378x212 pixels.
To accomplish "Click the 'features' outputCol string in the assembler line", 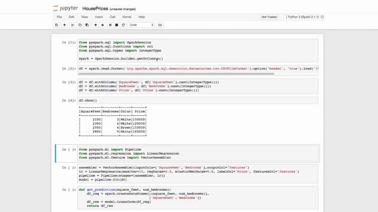I will [237, 167].
